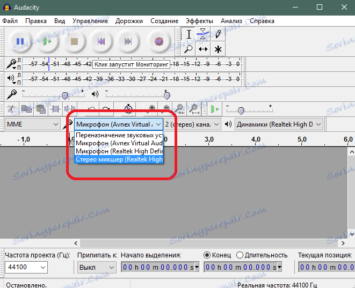Select the Длительность radio button

240,255
